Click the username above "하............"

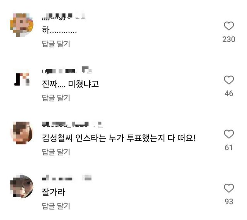(x=64, y=17)
